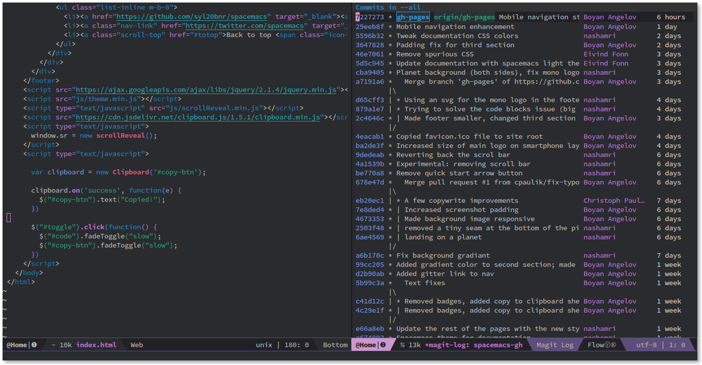Click the '180: 0' line-column indicator
Viewport: 702px width, 365px height.
tap(296, 345)
